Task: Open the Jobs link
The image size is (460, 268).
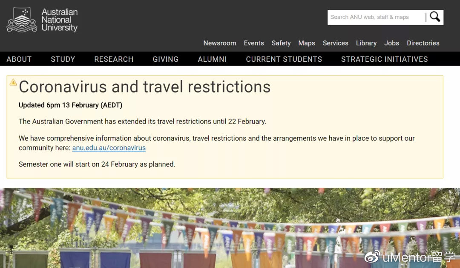Action: 391,43
